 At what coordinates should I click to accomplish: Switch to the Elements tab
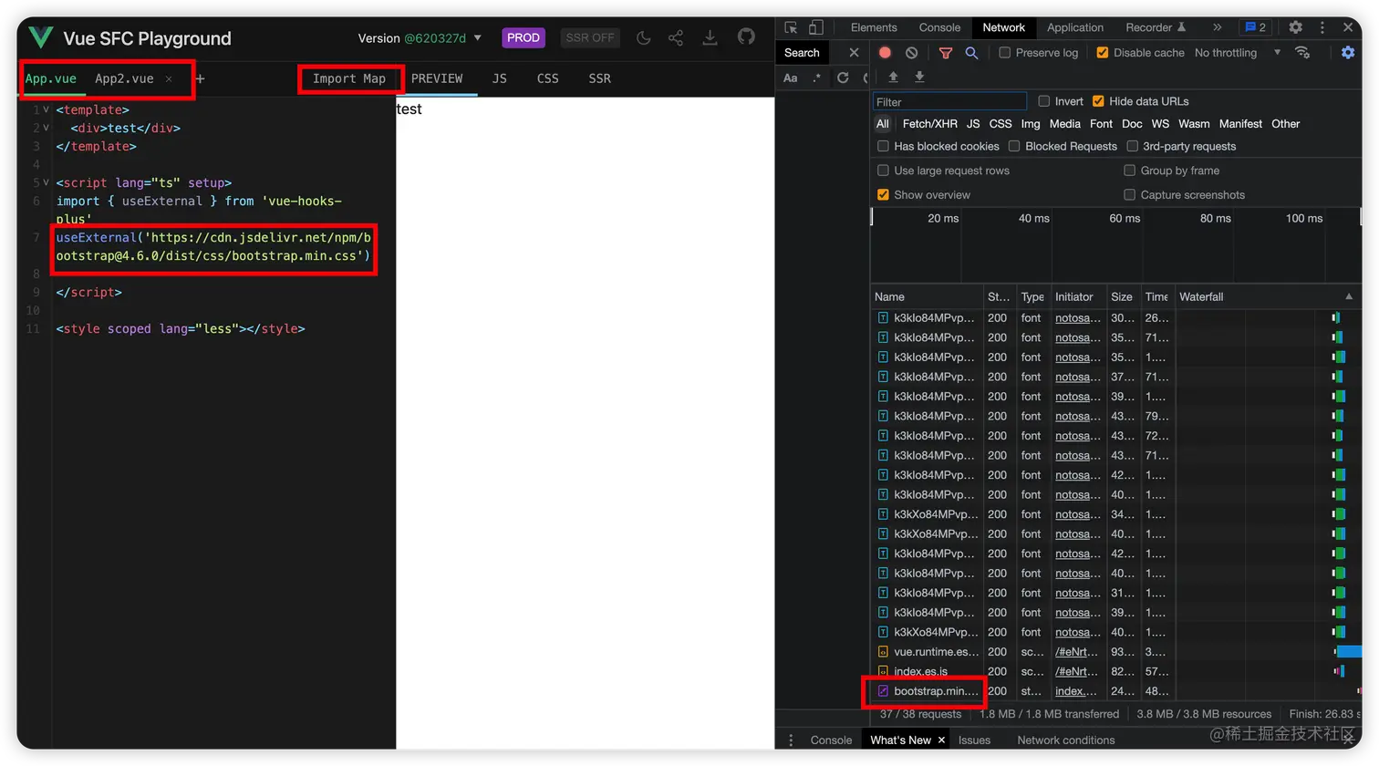pos(874,27)
